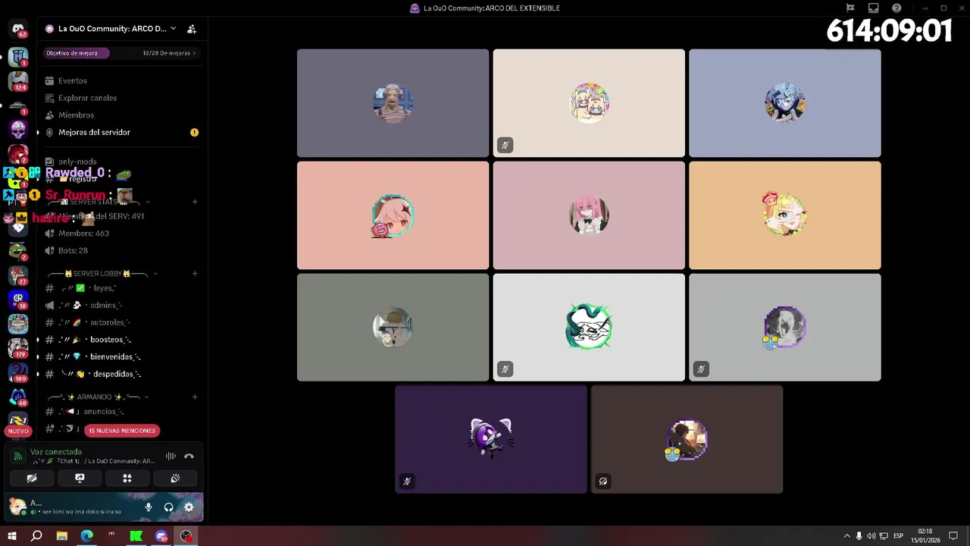Open the 12/28 De mejoras boost progress
This screenshot has height=546, width=970.
pyautogui.click(x=169, y=53)
